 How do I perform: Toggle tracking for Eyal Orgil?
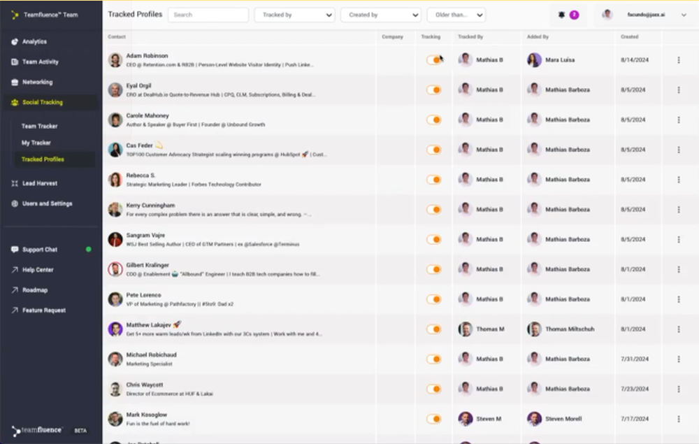[434, 89]
